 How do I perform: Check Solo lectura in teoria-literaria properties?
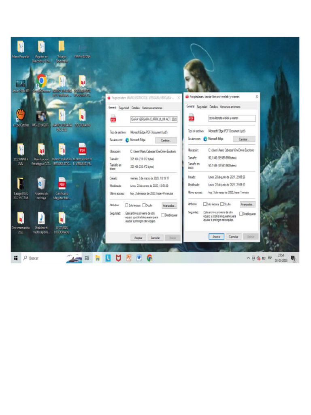click(204, 204)
